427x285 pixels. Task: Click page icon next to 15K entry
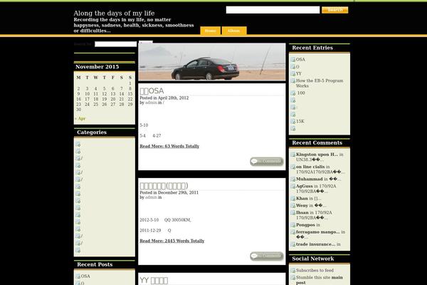click(293, 121)
